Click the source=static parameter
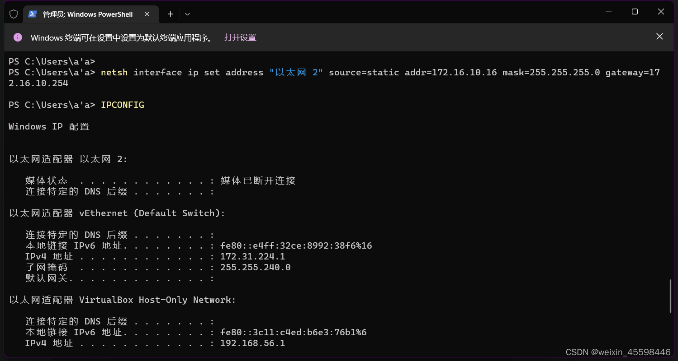 (364, 72)
